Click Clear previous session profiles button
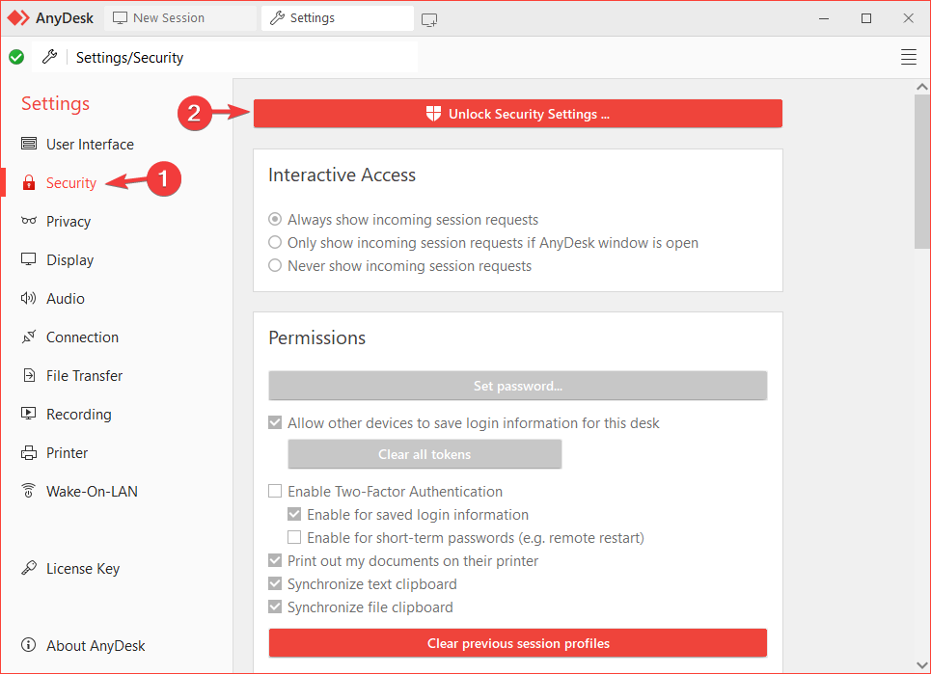This screenshot has width=931, height=674. point(517,643)
